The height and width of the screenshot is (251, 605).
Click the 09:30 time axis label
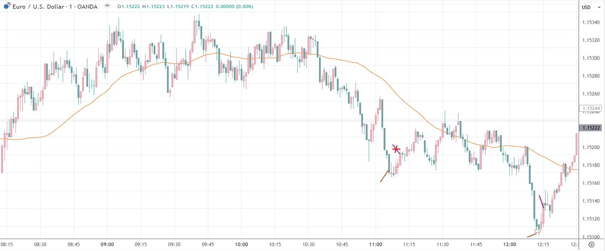(174, 245)
